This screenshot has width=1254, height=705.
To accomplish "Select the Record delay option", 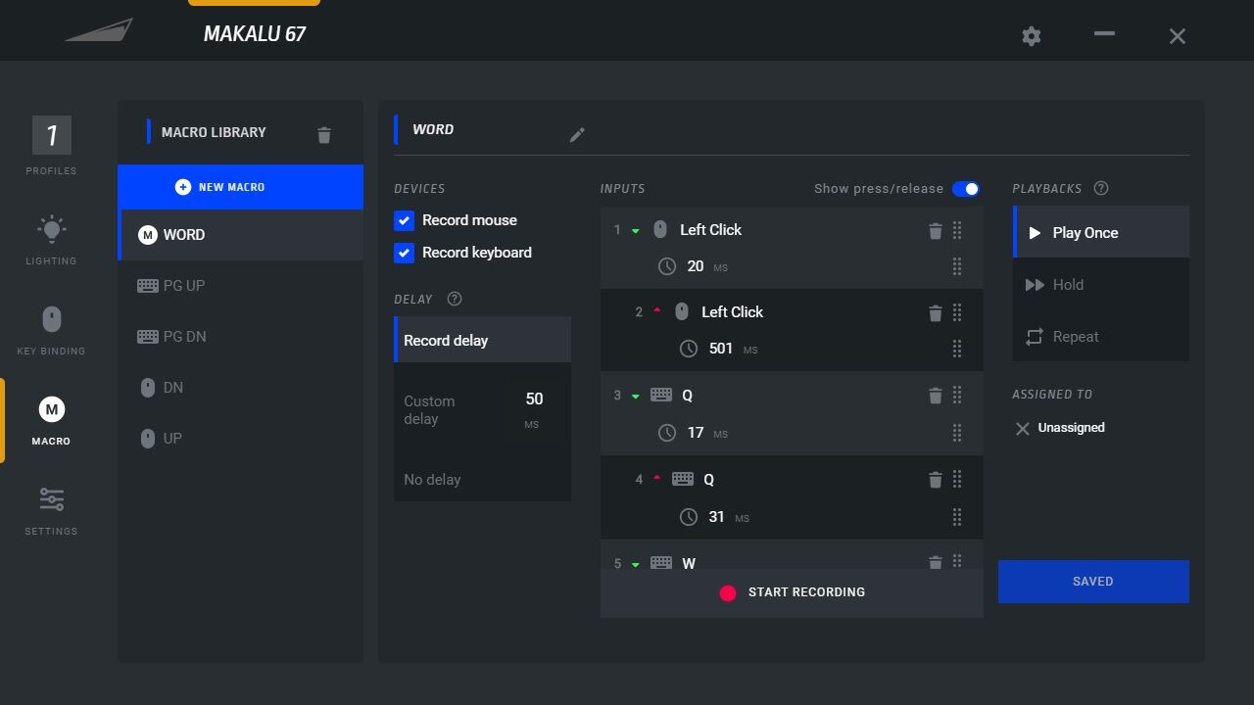I will (482, 340).
